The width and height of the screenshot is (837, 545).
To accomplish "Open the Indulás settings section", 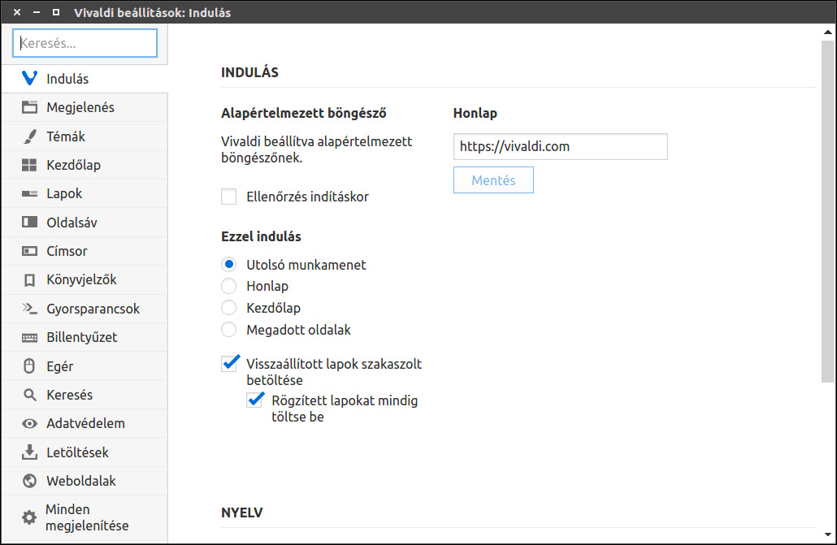I will [x=85, y=79].
